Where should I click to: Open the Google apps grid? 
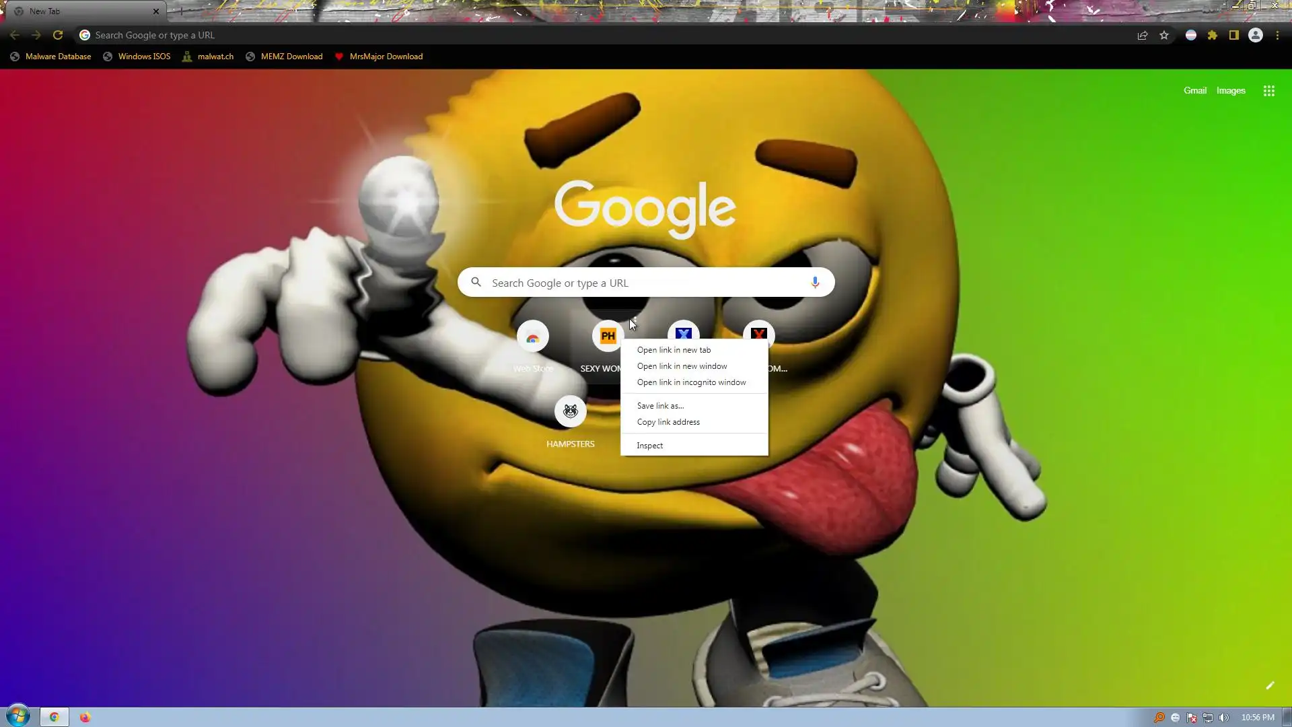pyautogui.click(x=1268, y=91)
